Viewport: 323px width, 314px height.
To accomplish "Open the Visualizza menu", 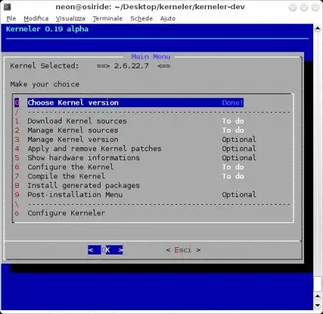I will coord(71,18).
